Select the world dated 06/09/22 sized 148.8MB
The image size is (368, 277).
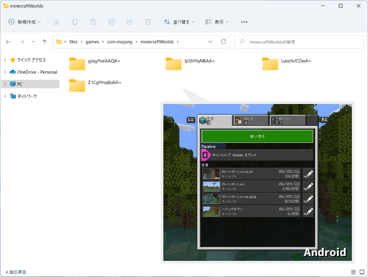[251, 186]
